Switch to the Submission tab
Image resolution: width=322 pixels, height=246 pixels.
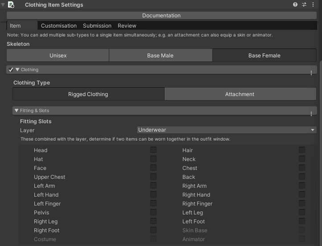tap(97, 26)
